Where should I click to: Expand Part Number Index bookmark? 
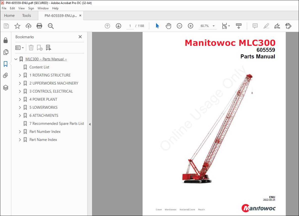pos(20,132)
